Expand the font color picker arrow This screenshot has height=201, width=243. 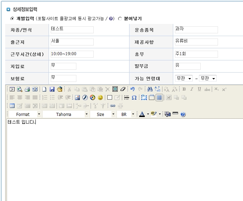(148, 114)
